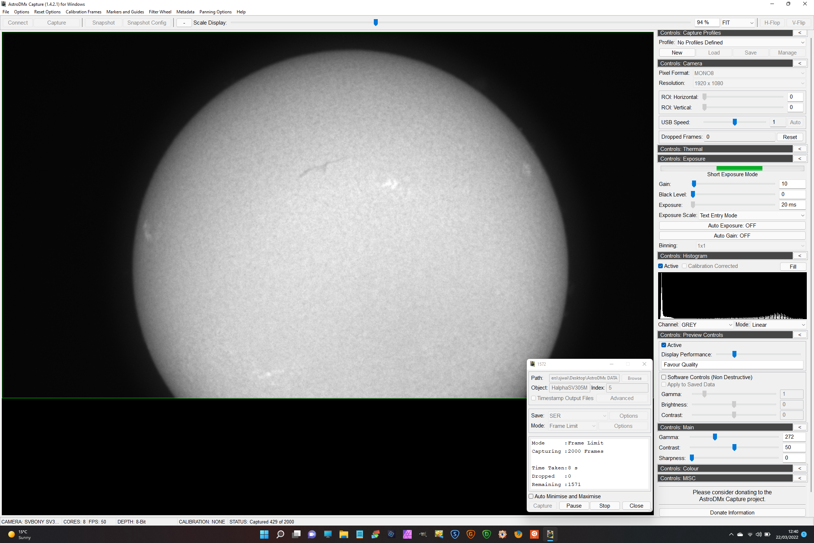Image resolution: width=814 pixels, height=543 pixels.
Task: Open Affinity Photo from the taskbar
Action: click(x=407, y=534)
